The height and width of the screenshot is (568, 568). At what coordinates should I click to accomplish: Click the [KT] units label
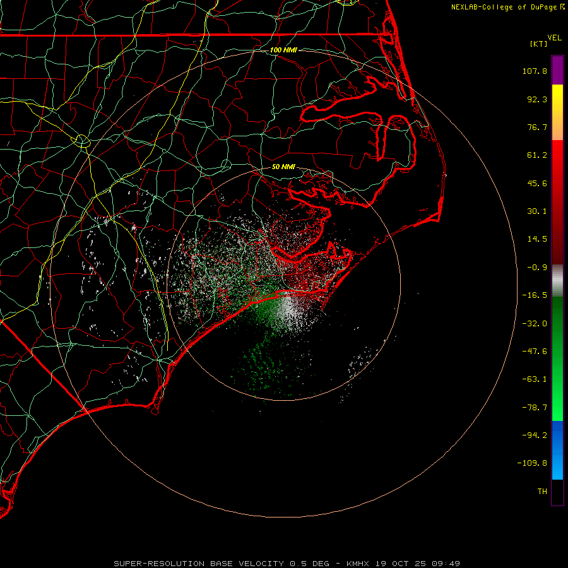(x=539, y=44)
